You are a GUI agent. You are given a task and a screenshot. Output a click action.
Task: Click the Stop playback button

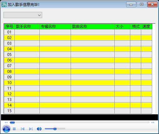(x=14, y=129)
